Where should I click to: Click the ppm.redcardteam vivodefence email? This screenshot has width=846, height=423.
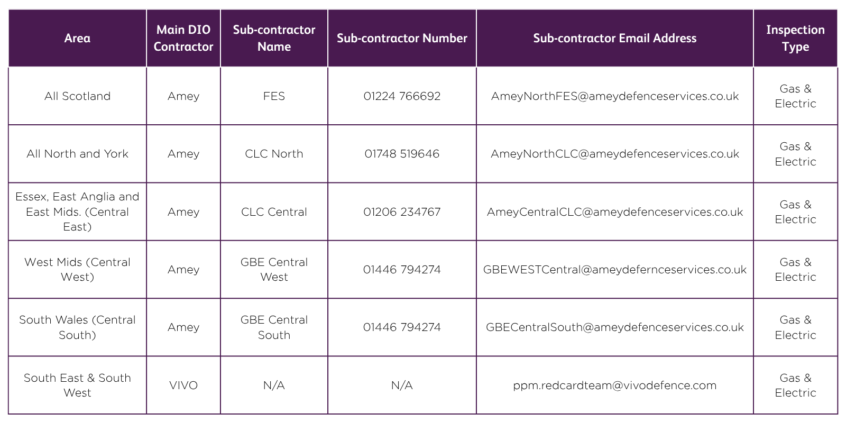pyautogui.click(x=614, y=385)
